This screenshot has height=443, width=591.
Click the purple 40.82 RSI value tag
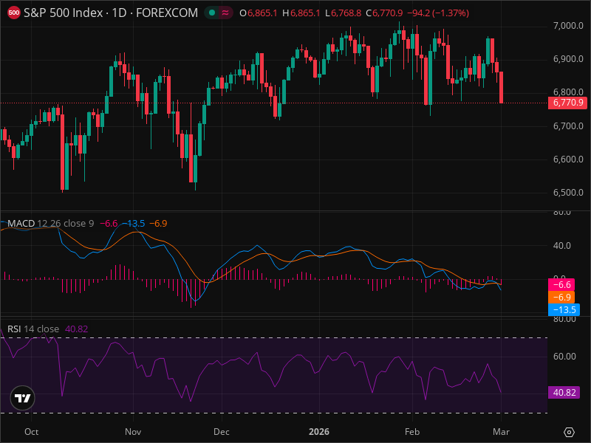tap(564, 393)
